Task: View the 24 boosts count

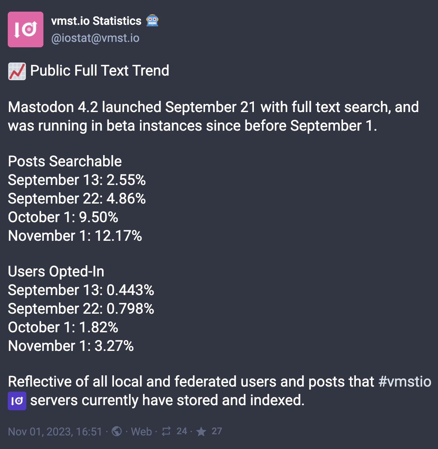Action: click(x=182, y=431)
